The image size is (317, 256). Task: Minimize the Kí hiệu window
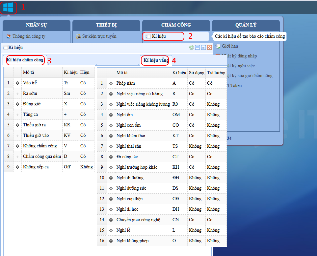click(198, 48)
